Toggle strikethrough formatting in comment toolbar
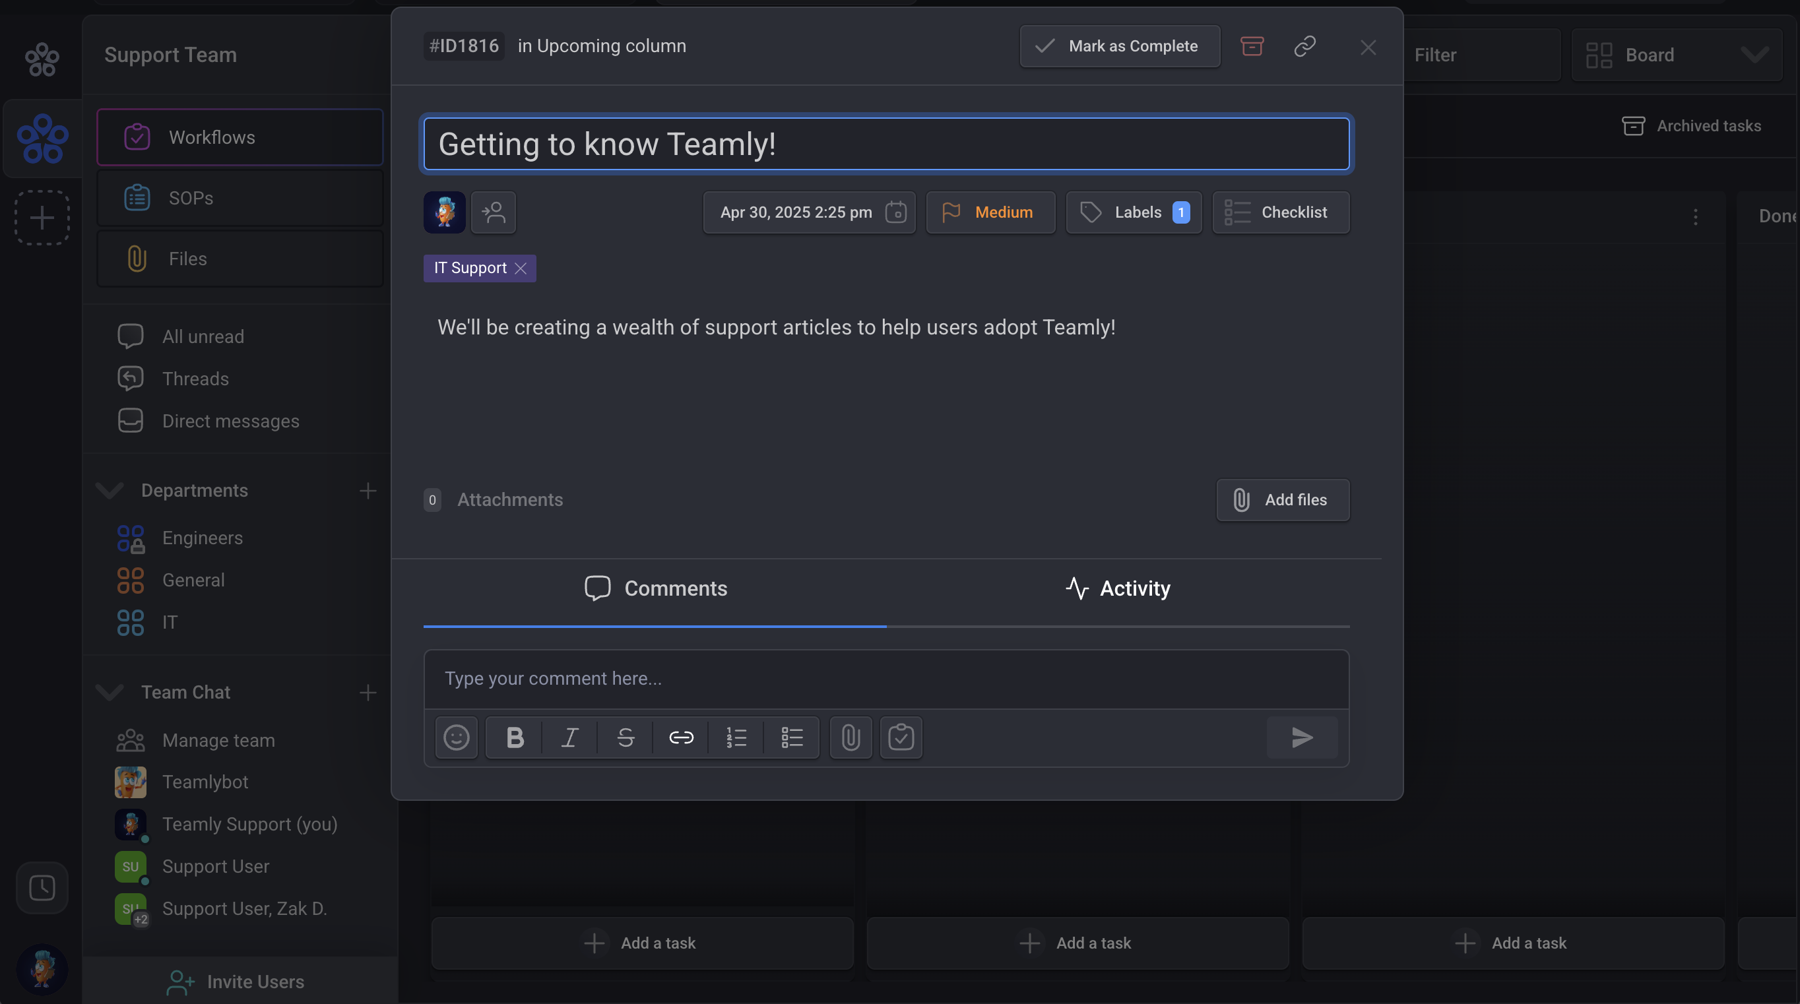The width and height of the screenshot is (1800, 1004). [x=626, y=737]
